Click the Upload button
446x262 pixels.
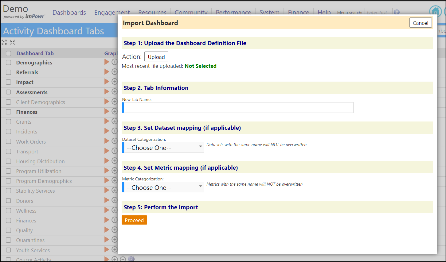tap(156, 57)
